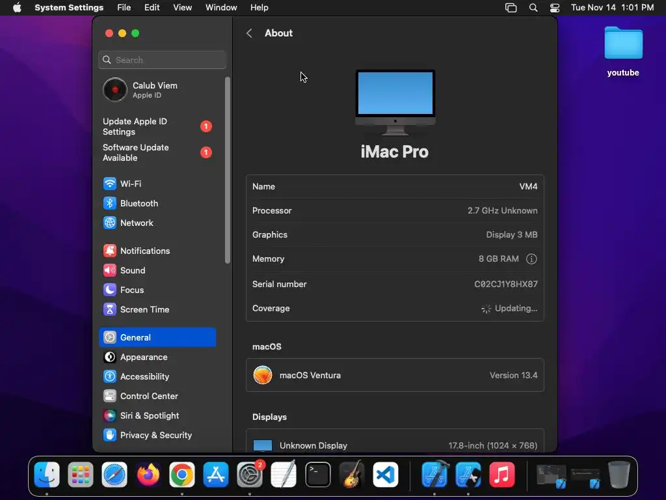Open the App Store from the Dock
The height and width of the screenshot is (500, 666).
(216, 475)
